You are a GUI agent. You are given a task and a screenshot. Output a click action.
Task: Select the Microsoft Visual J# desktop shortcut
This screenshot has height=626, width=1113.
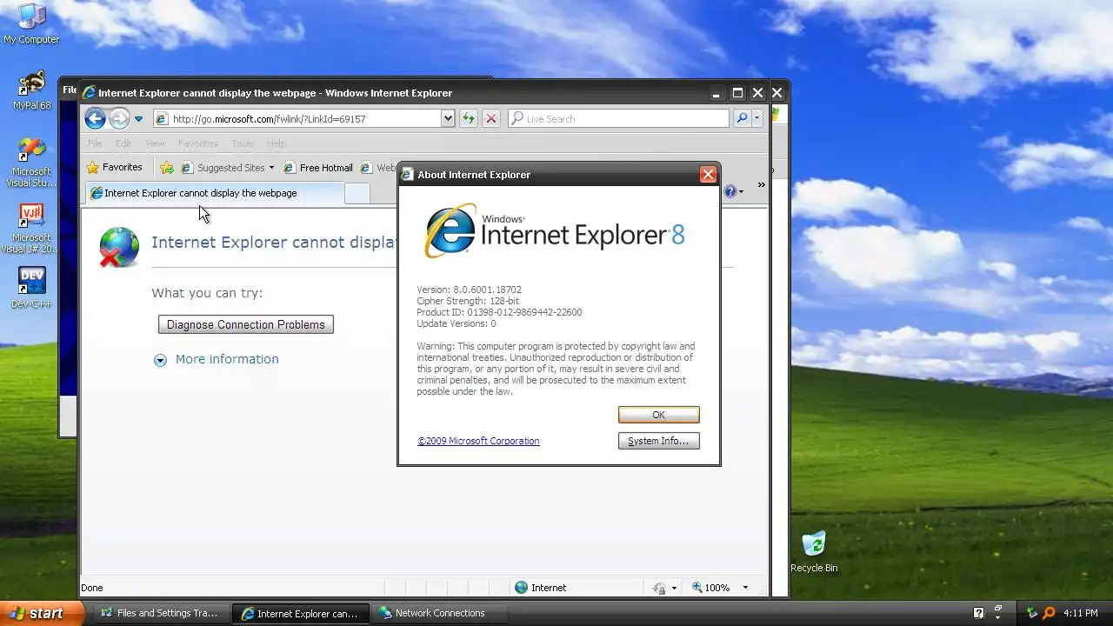pyautogui.click(x=31, y=228)
